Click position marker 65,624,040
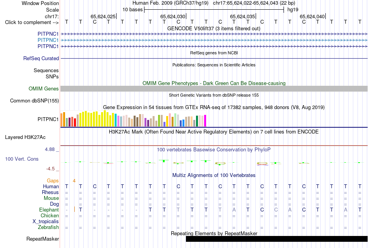Image resolution: width=368 pixels, height=248 pixels. tap(312, 16)
